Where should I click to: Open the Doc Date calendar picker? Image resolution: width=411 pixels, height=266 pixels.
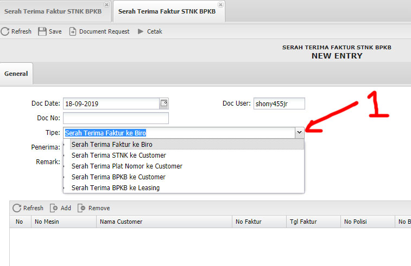[x=164, y=103]
